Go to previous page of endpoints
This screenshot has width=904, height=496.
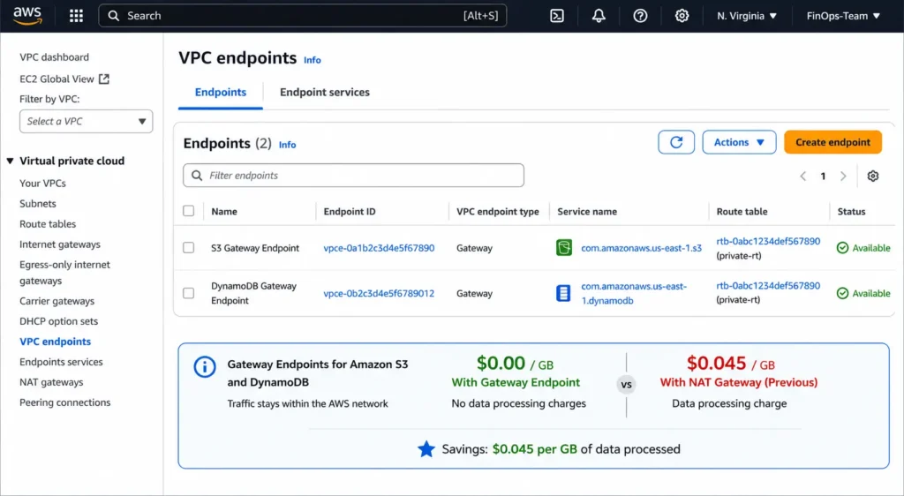coord(803,177)
